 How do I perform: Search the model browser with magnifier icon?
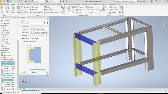pyautogui.click(x=16, y=17)
